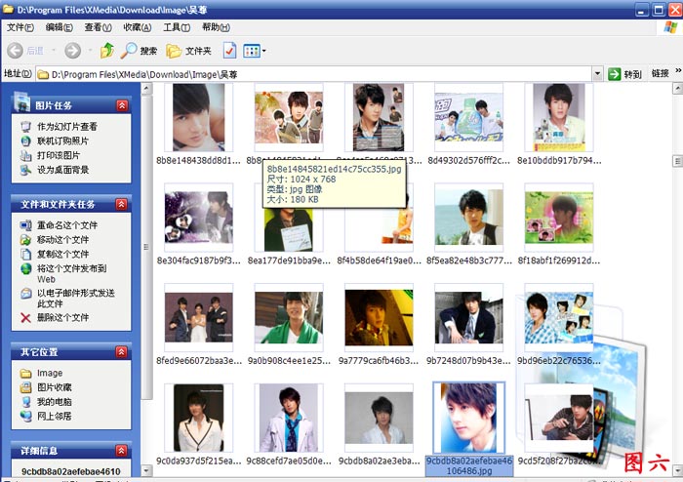Select thumbnail 9bd96eb22c76536...
The width and height of the screenshot is (683, 482).
559,317
